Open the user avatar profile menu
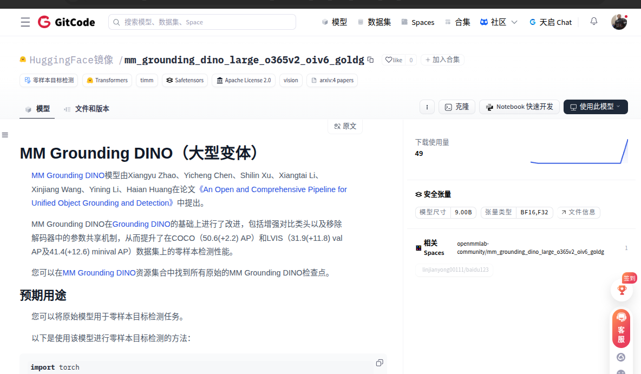This screenshot has height=374, width=641. (x=619, y=22)
